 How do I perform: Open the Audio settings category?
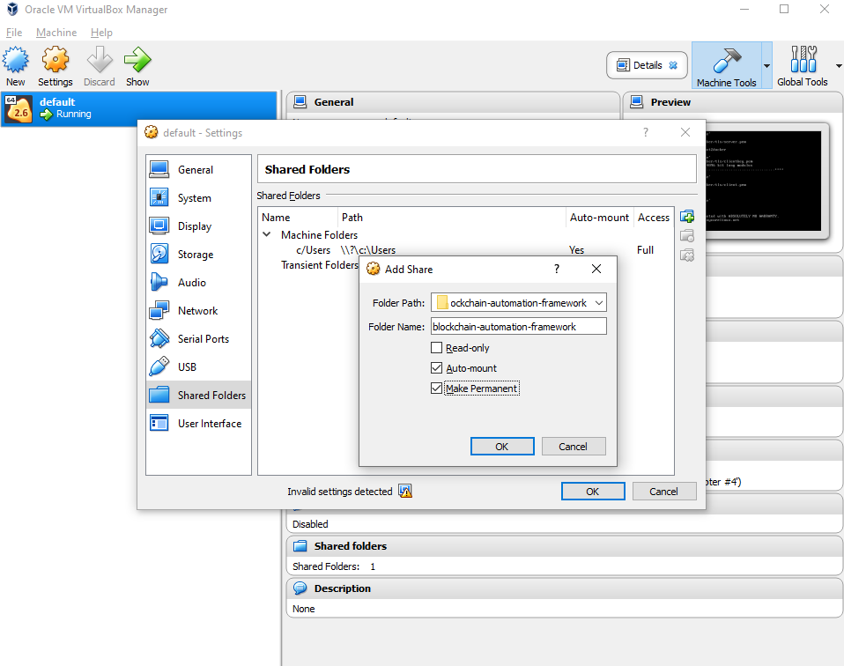coord(198,282)
